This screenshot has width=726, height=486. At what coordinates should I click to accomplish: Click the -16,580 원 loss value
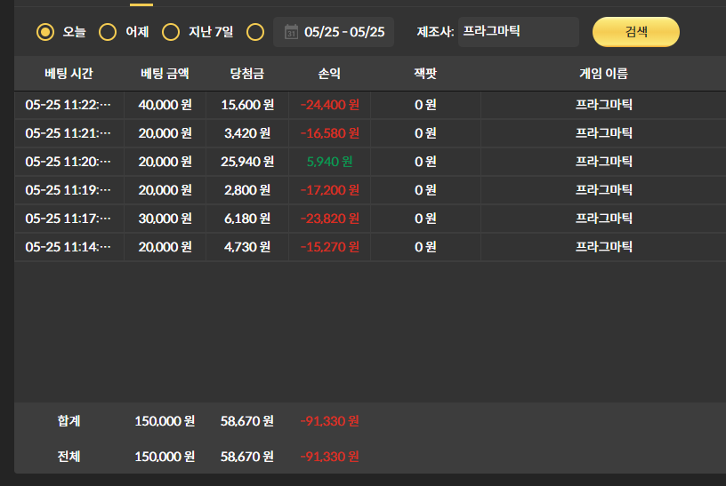point(330,133)
